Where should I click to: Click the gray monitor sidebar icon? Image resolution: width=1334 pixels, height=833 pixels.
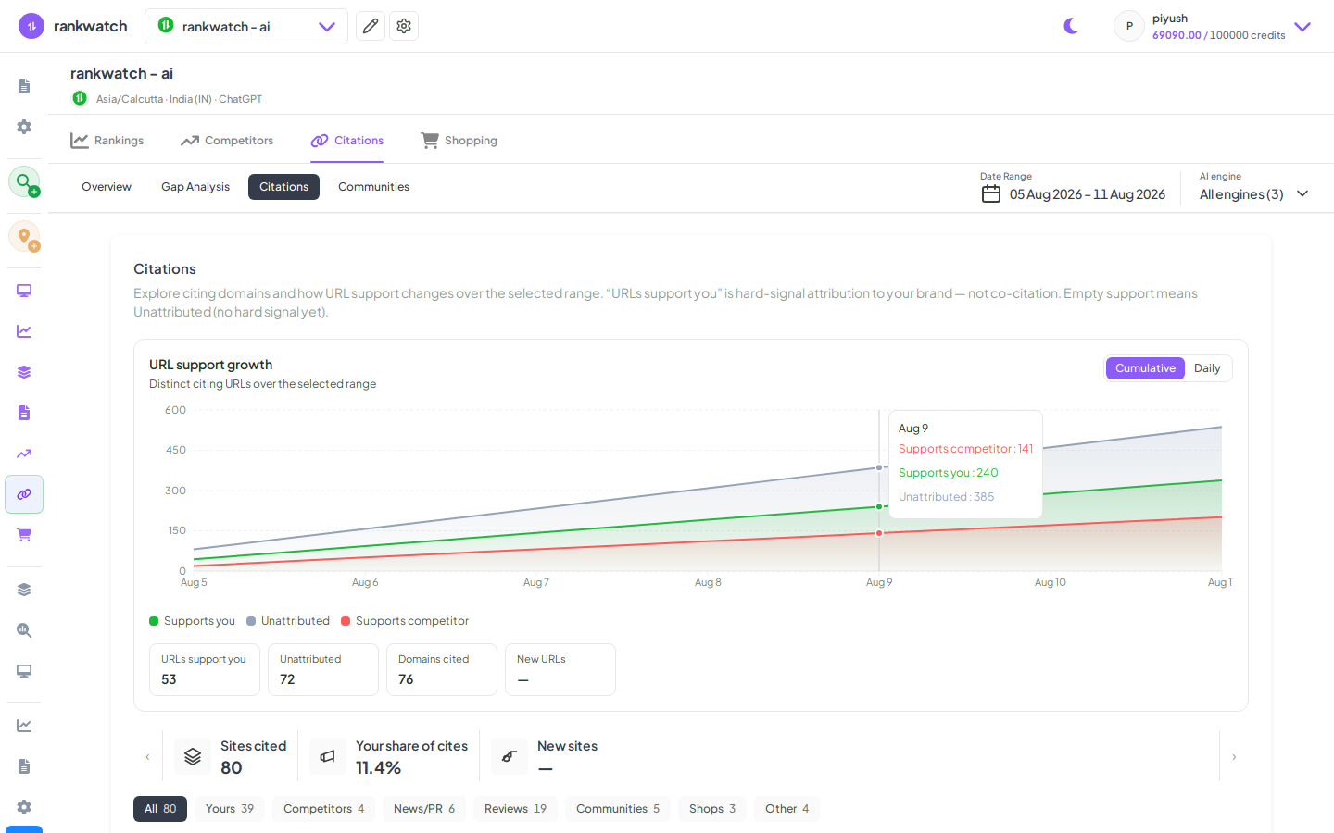coord(24,671)
